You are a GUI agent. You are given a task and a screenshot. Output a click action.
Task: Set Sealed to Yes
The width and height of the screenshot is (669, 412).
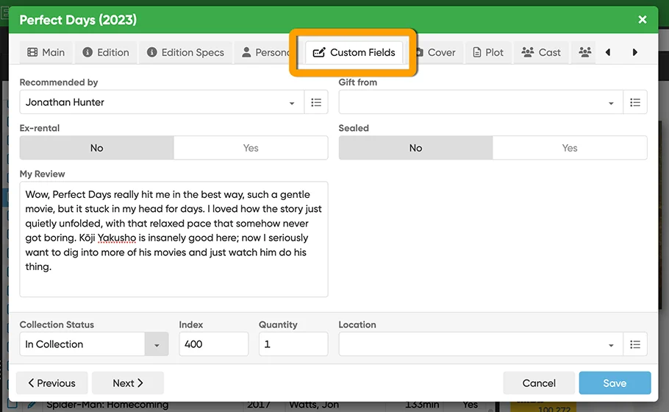point(570,148)
